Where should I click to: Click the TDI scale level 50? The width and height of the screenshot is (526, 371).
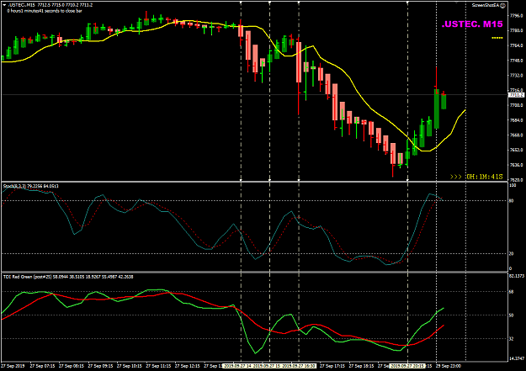[x=511, y=315]
